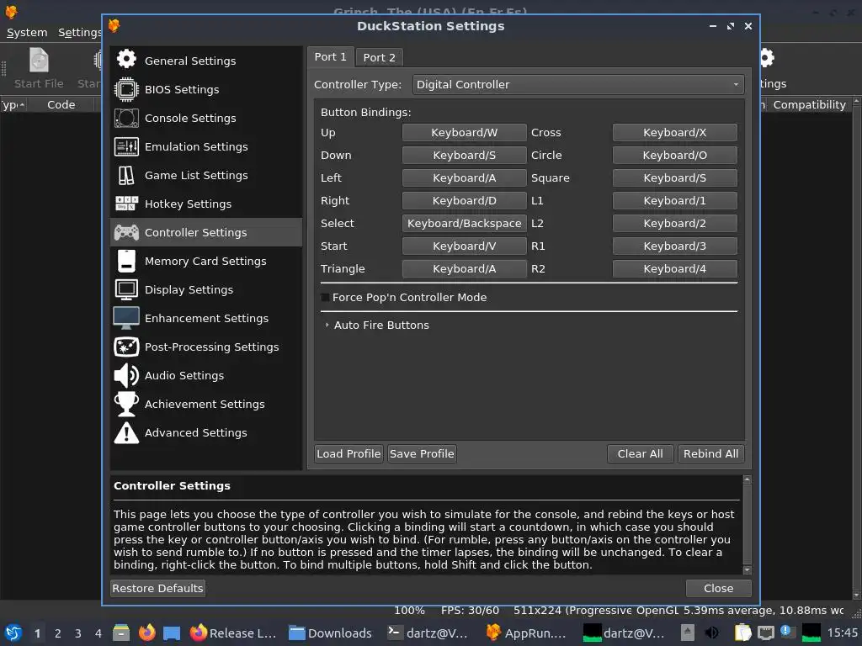
Task: Open Enhancement Settings icon
Action: coord(126,318)
